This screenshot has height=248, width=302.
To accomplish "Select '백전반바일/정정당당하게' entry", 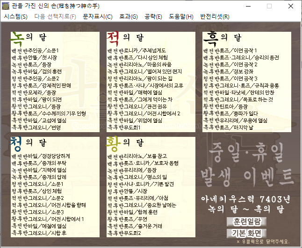I will 41,156.
